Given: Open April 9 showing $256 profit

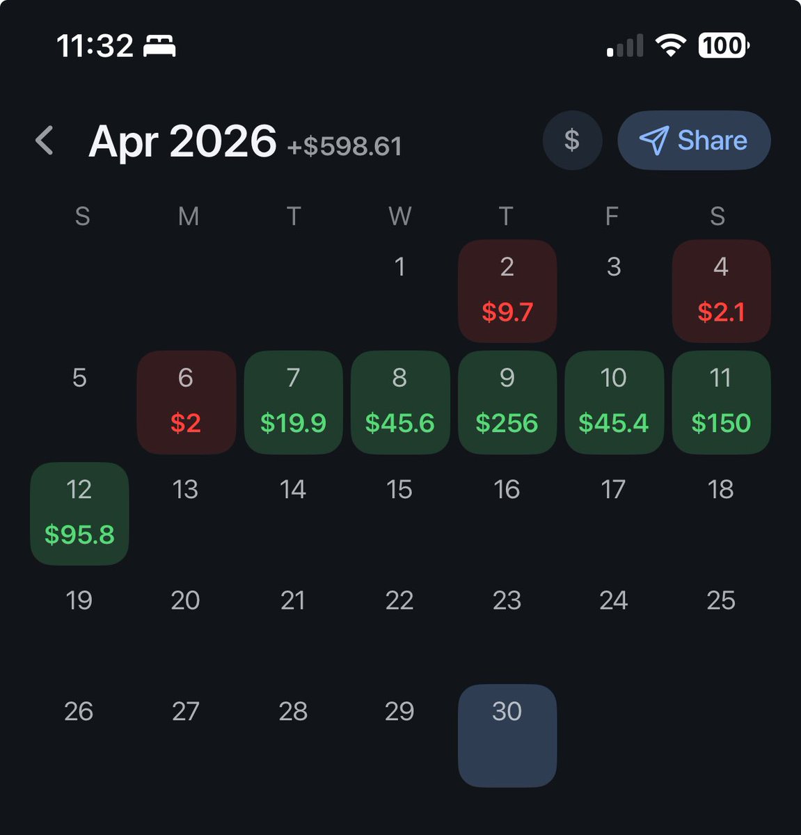Looking at the screenshot, I should click(507, 402).
